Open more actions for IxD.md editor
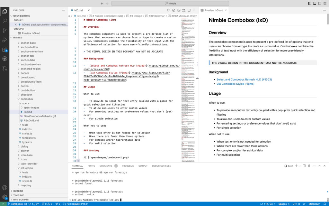This screenshot has width=329, height=206. [194, 10]
